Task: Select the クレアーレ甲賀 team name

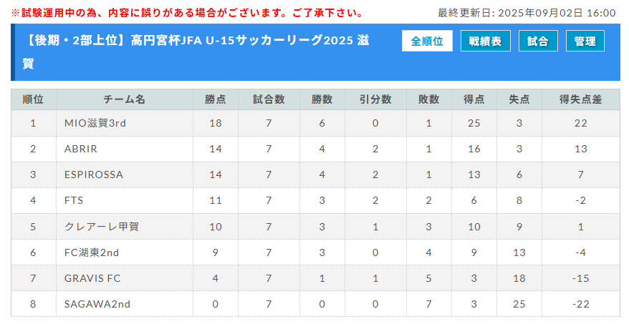Action: pyautogui.click(x=102, y=227)
